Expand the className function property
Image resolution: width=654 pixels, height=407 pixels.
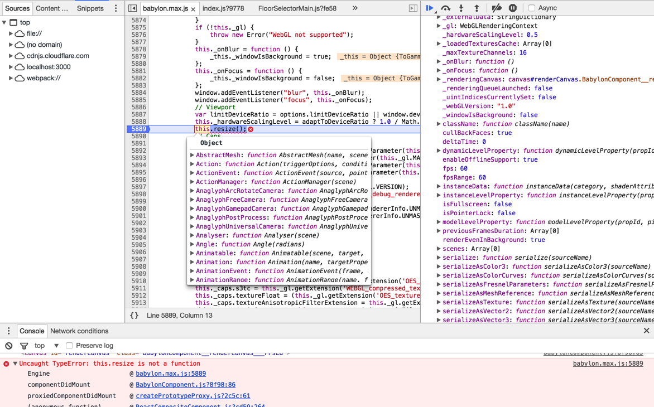tap(439, 124)
